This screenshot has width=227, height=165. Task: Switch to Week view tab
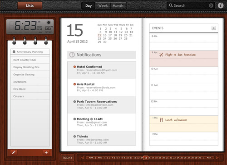pyautogui.click(x=103, y=6)
